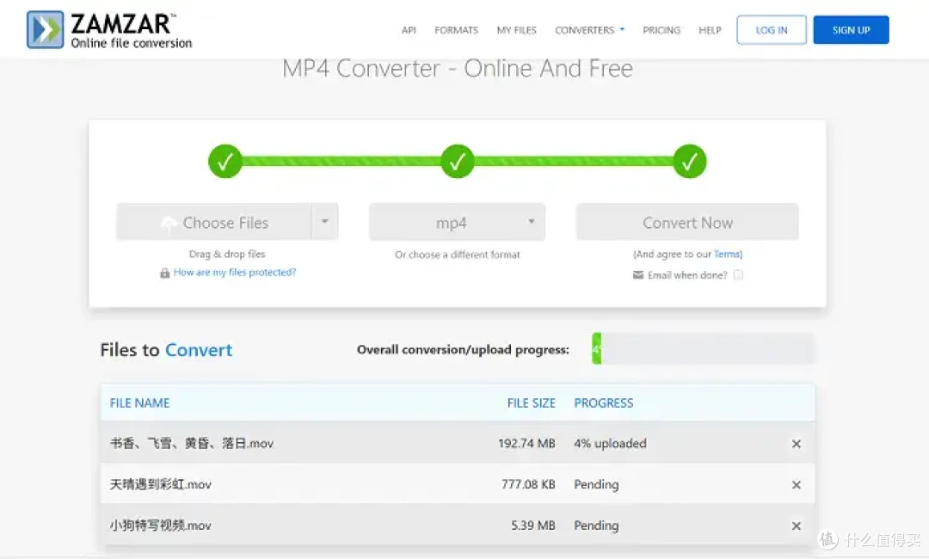Click the second green checkmark step circle
This screenshot has height=559, width=929.
[458, 161]
